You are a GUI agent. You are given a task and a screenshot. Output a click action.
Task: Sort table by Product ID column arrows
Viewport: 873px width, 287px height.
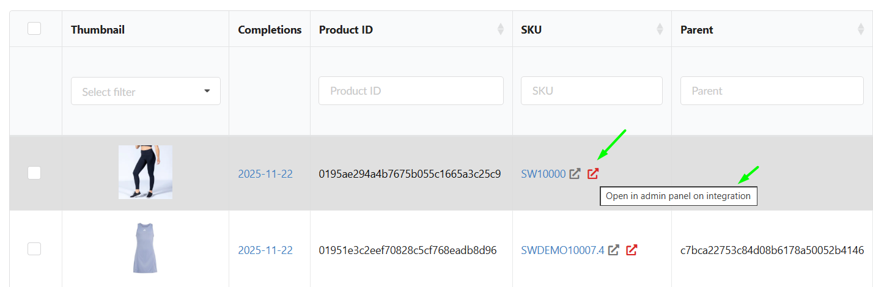(x=501, y=29)
